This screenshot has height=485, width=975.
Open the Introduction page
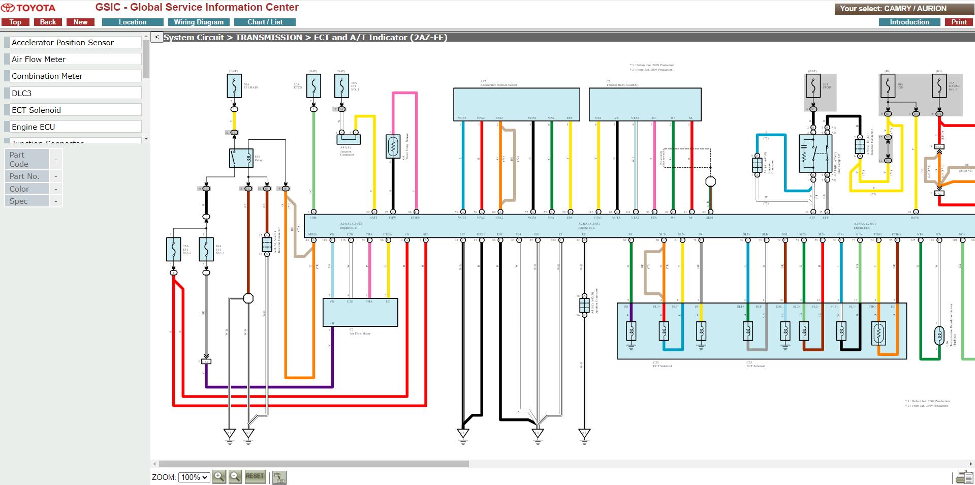point(909,22)
